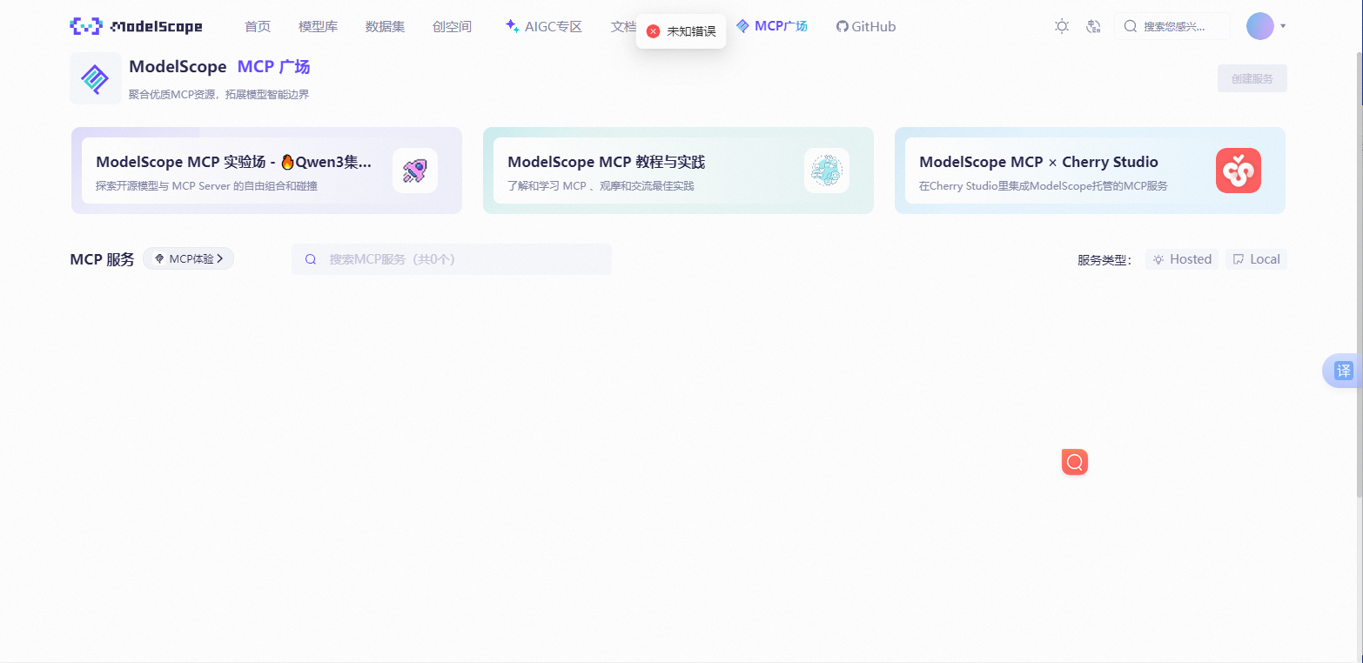The height and width of the screenshot is (663, 1363).
Task: Go to 模型库 model library
Action: pyautogui.click(x=318, y=26)
